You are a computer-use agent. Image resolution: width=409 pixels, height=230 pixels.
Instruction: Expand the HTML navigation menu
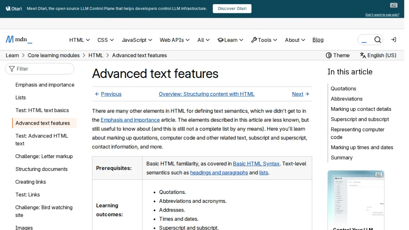[x=79, y=40]
